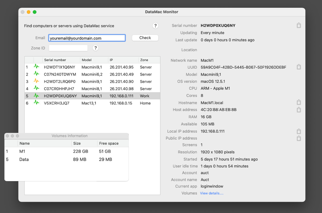Click 51 GB free space value
This screenshot has width=322, height=213.
(x=105, y=151)
